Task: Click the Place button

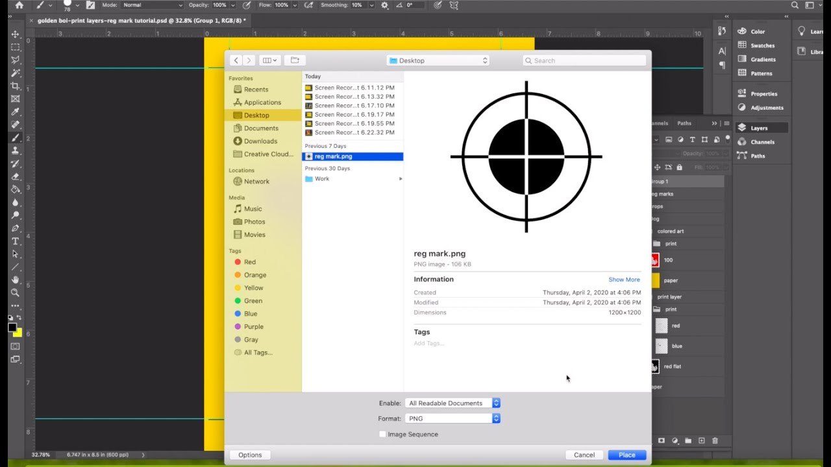Action: click(627, 455)
